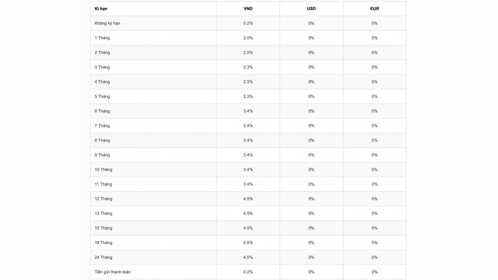Click VND rate for 3 Tháng
The height and width of the screenshot is (280, 498).
click(248, 67)
